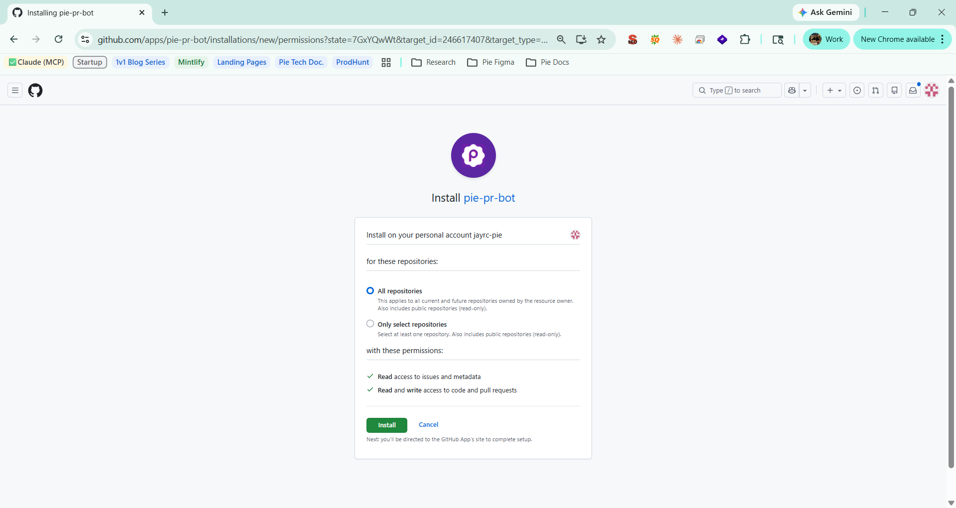The image size is (956, 508).
Task: Open the Work profile button
Action: (x=826, y=39)
